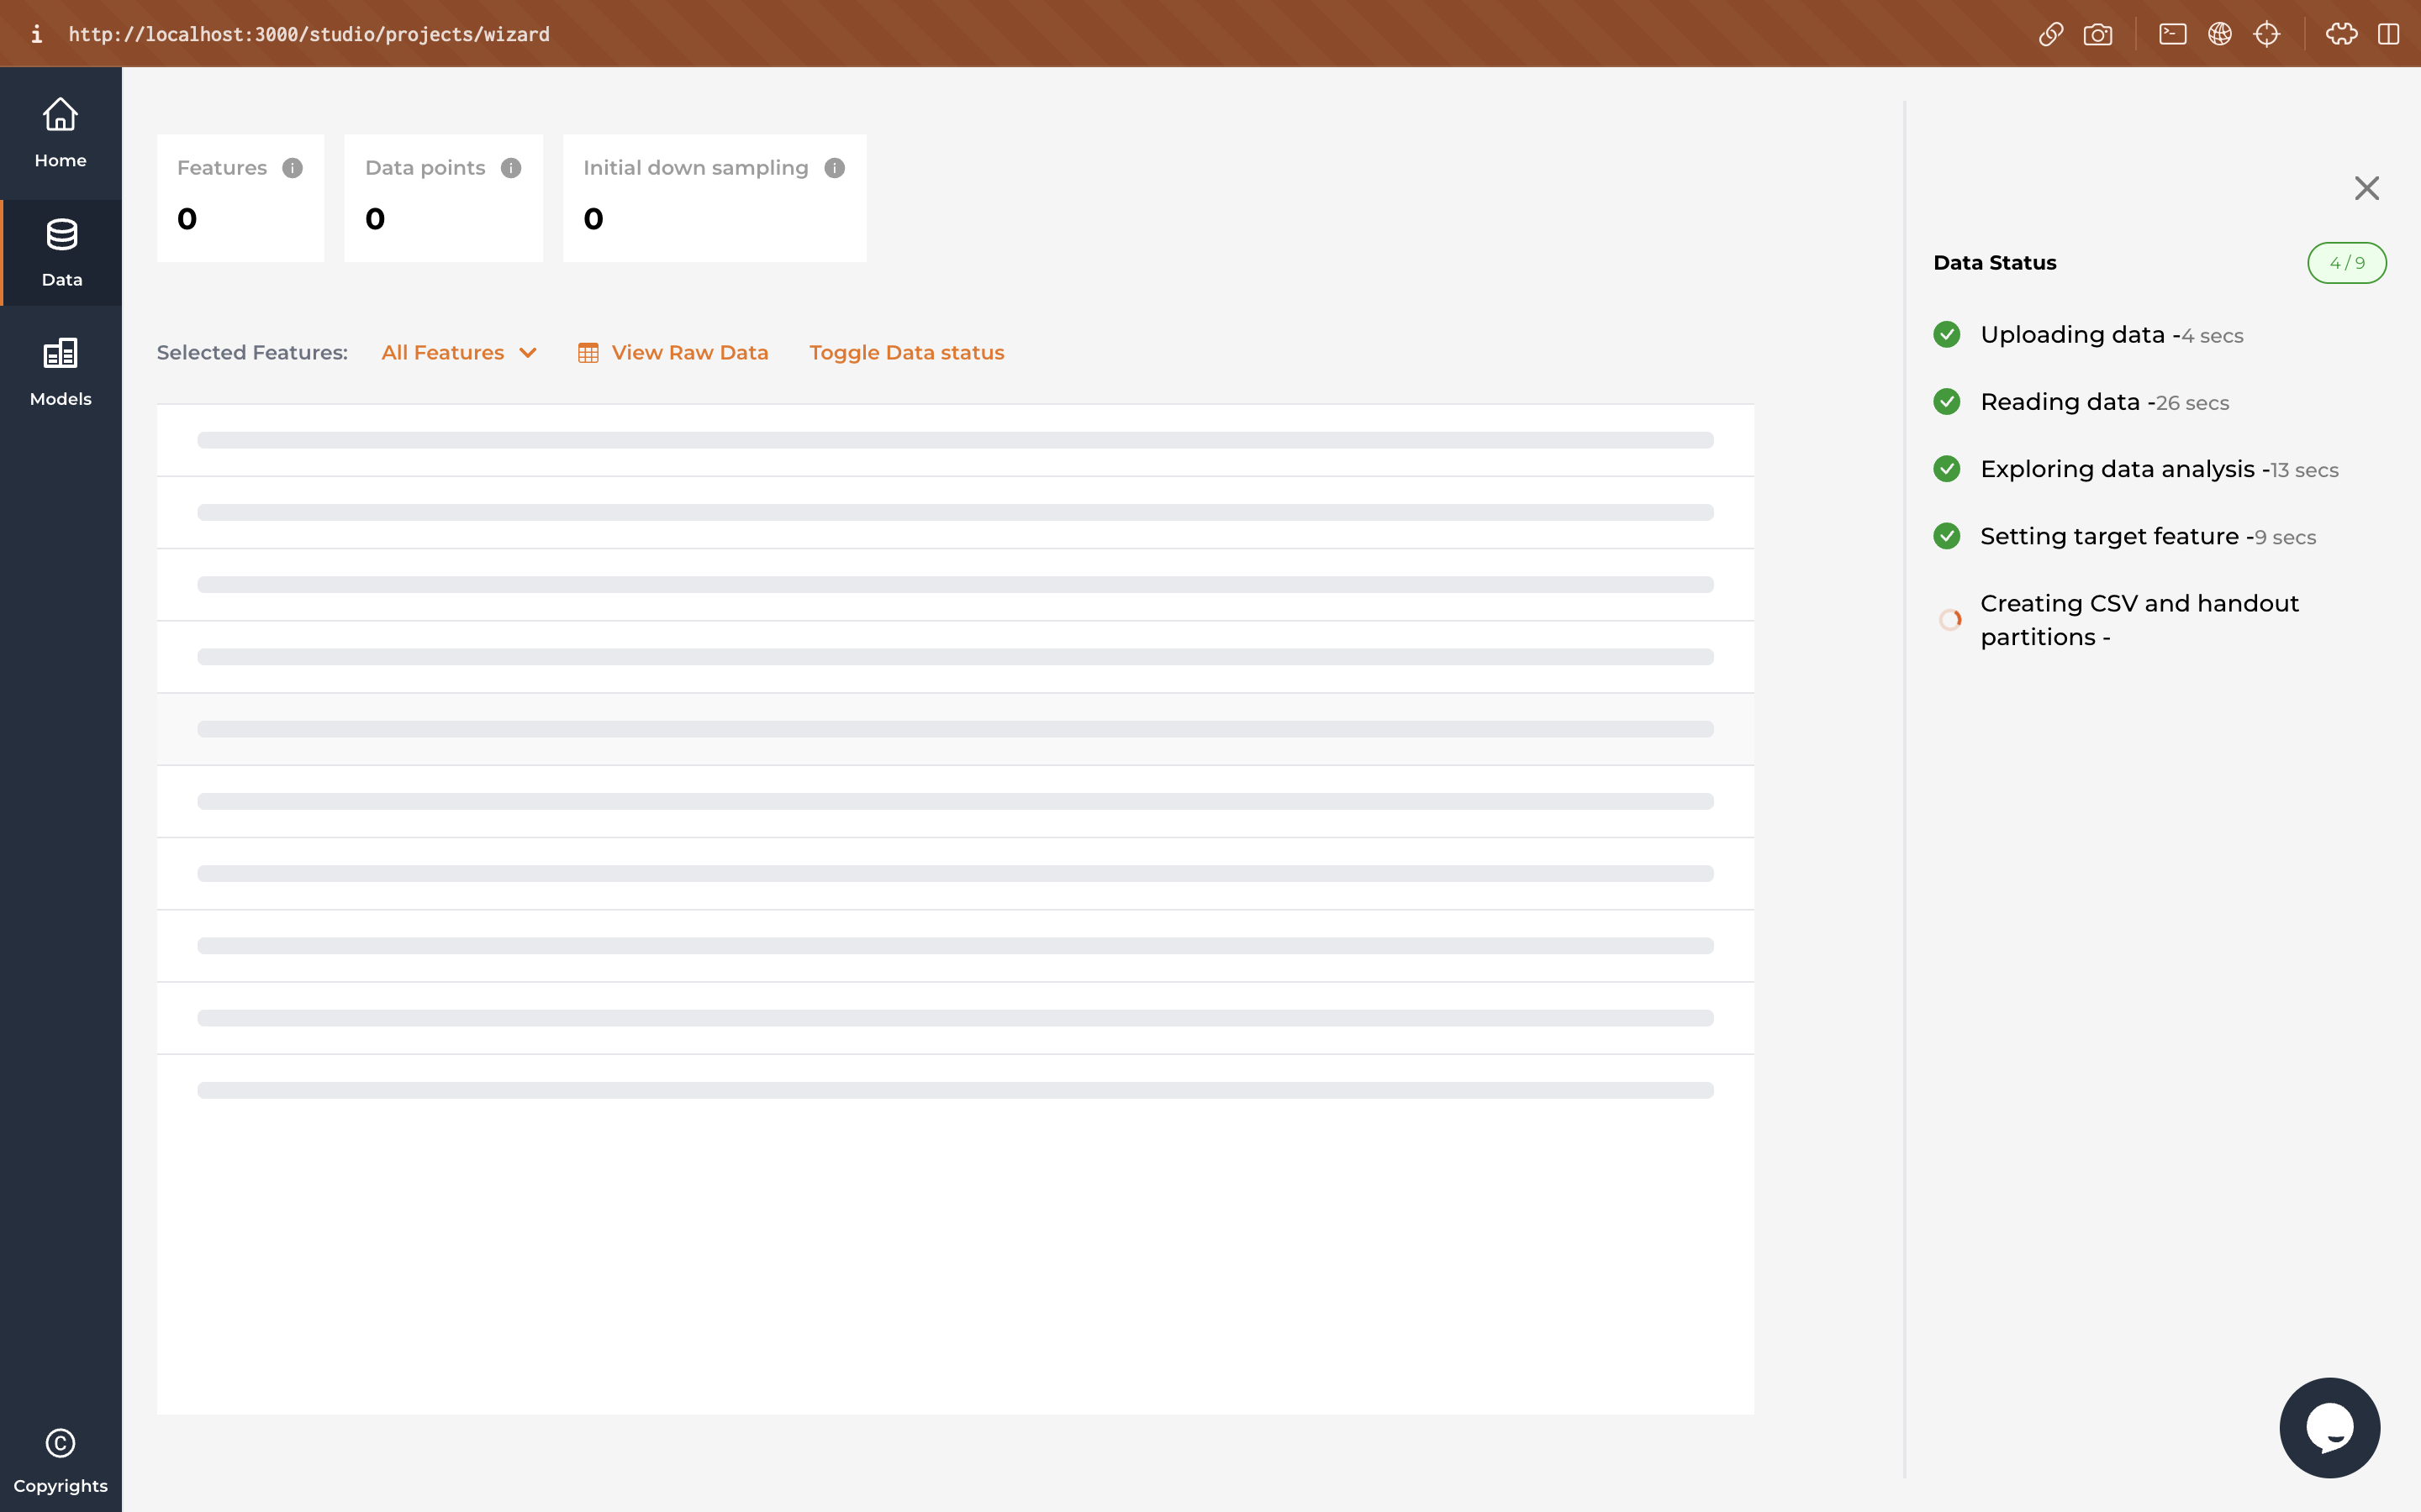Click the globe icon in the top bar
Image resolution: width=2421 pixels, height=1512 pixels.
pyautogui.click(x=2220, y=34)
